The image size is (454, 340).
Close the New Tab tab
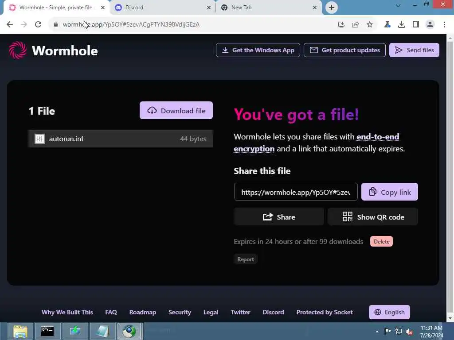pos(315,8)
